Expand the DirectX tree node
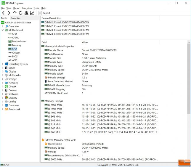The height and width of the screenshot is (167, 191). click(x=3, y=86)
